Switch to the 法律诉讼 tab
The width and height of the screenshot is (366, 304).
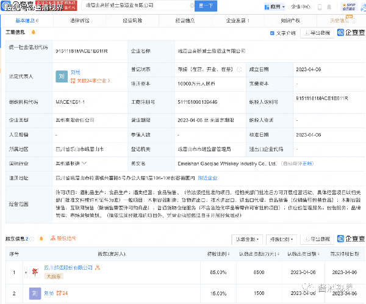click(80, 20)
